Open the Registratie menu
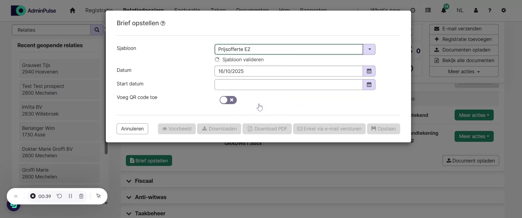This screenshot has width=522, height=218. point(99,10)
